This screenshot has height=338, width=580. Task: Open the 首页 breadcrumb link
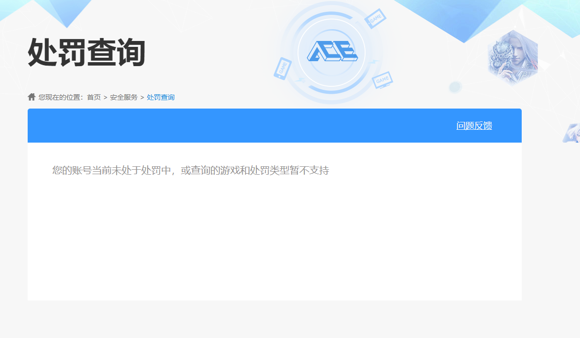94,97
